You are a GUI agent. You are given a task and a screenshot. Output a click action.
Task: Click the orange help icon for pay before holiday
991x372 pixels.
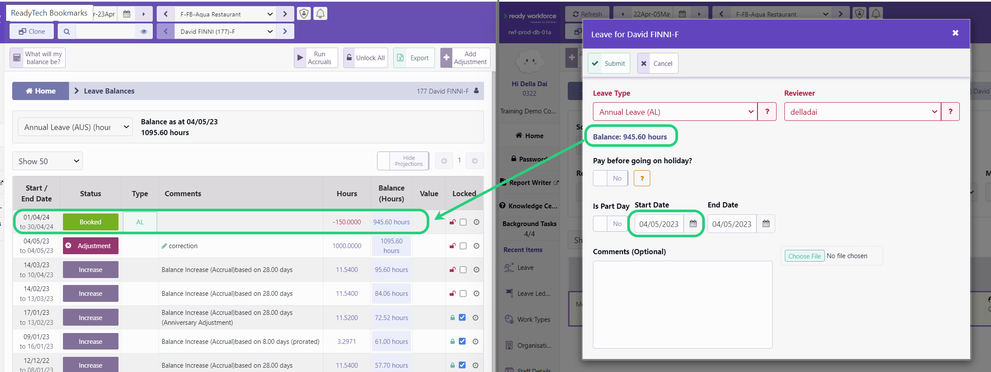pos(642,178)
